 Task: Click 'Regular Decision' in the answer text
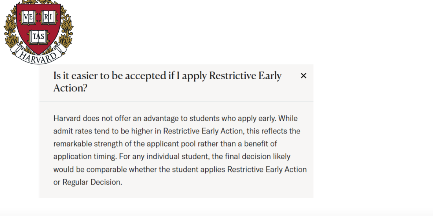[92, 182]
